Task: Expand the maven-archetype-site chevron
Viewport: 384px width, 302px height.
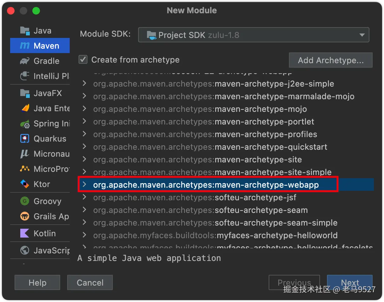Action: coord(84,160)
